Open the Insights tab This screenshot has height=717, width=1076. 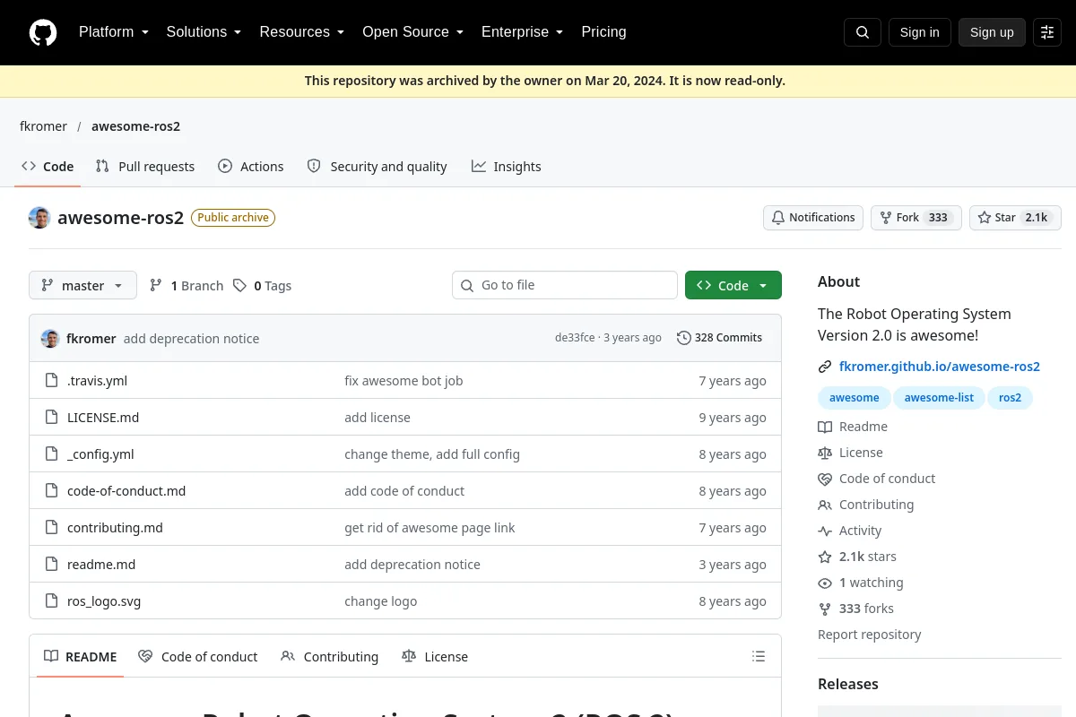507,166
